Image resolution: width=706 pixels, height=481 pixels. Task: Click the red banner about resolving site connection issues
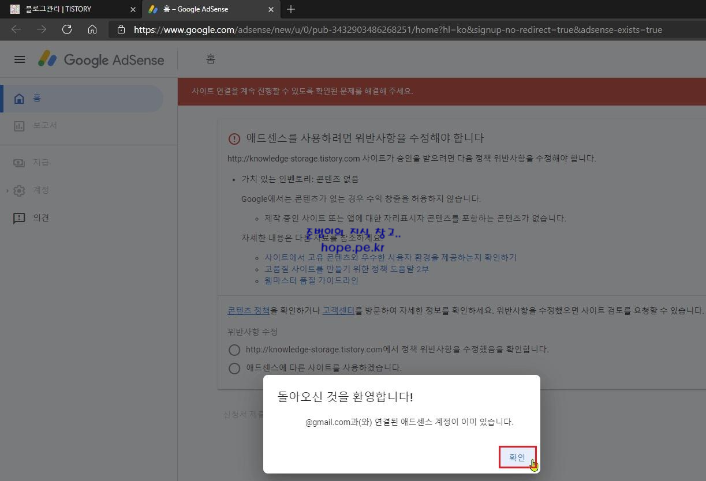(x=442, y=91)
